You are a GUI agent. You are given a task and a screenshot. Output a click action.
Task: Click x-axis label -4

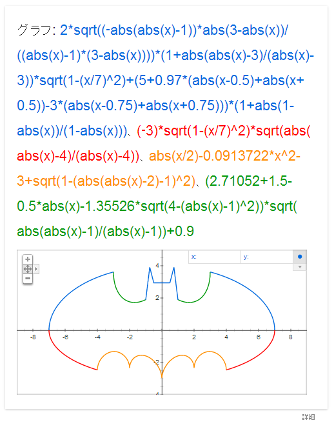tap(97, 337)
